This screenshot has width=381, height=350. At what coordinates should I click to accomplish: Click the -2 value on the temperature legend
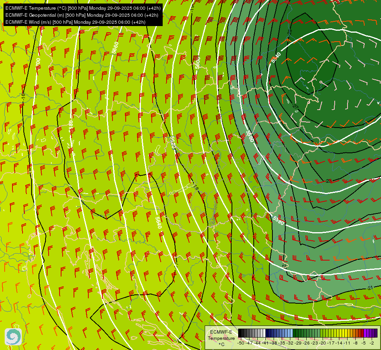pos(372,343)
